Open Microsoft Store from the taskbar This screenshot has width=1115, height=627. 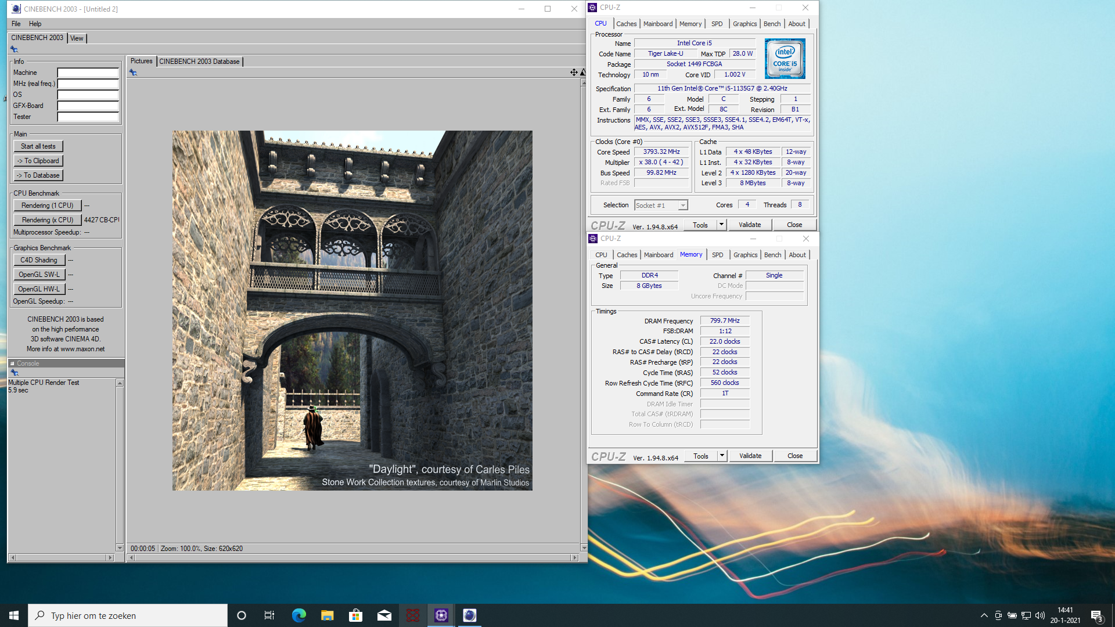point(355,615)
